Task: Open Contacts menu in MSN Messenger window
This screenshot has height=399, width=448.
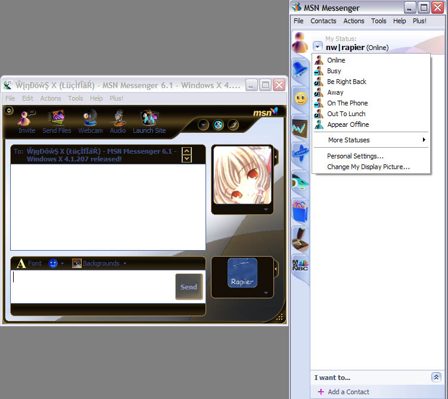Action: [323, 21]
